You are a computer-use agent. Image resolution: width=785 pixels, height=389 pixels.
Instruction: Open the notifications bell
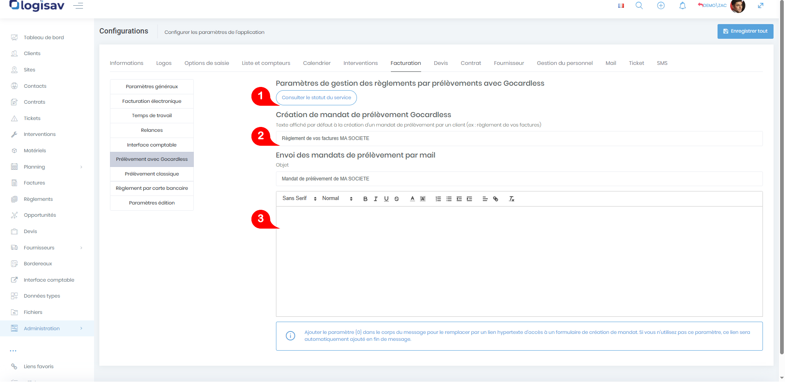pos(682,6)
